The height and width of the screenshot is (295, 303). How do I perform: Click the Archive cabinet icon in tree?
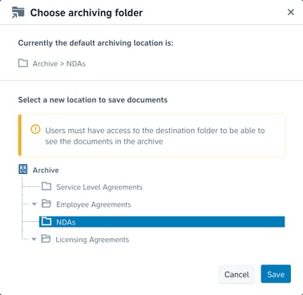coord(23,169)
